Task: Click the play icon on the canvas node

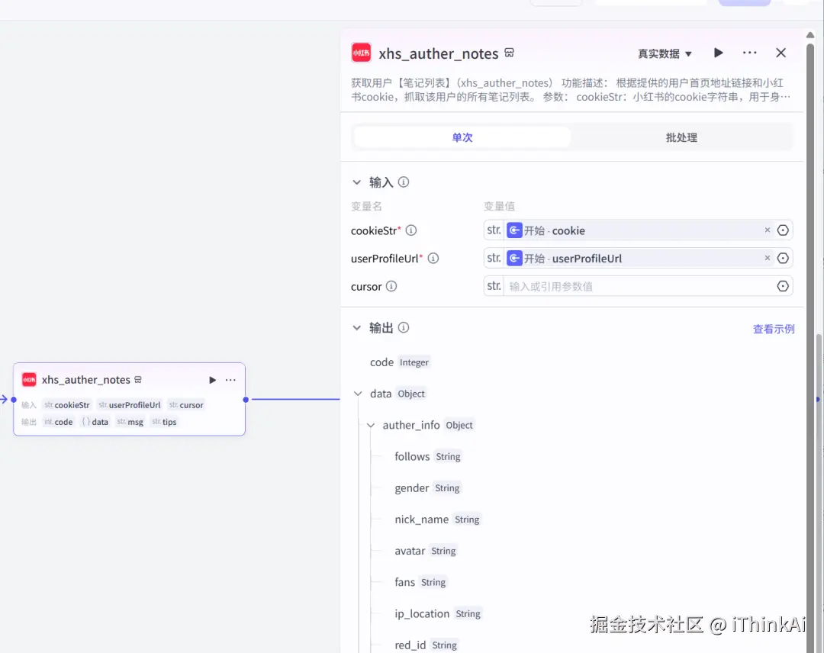Action: coord(212,379)
